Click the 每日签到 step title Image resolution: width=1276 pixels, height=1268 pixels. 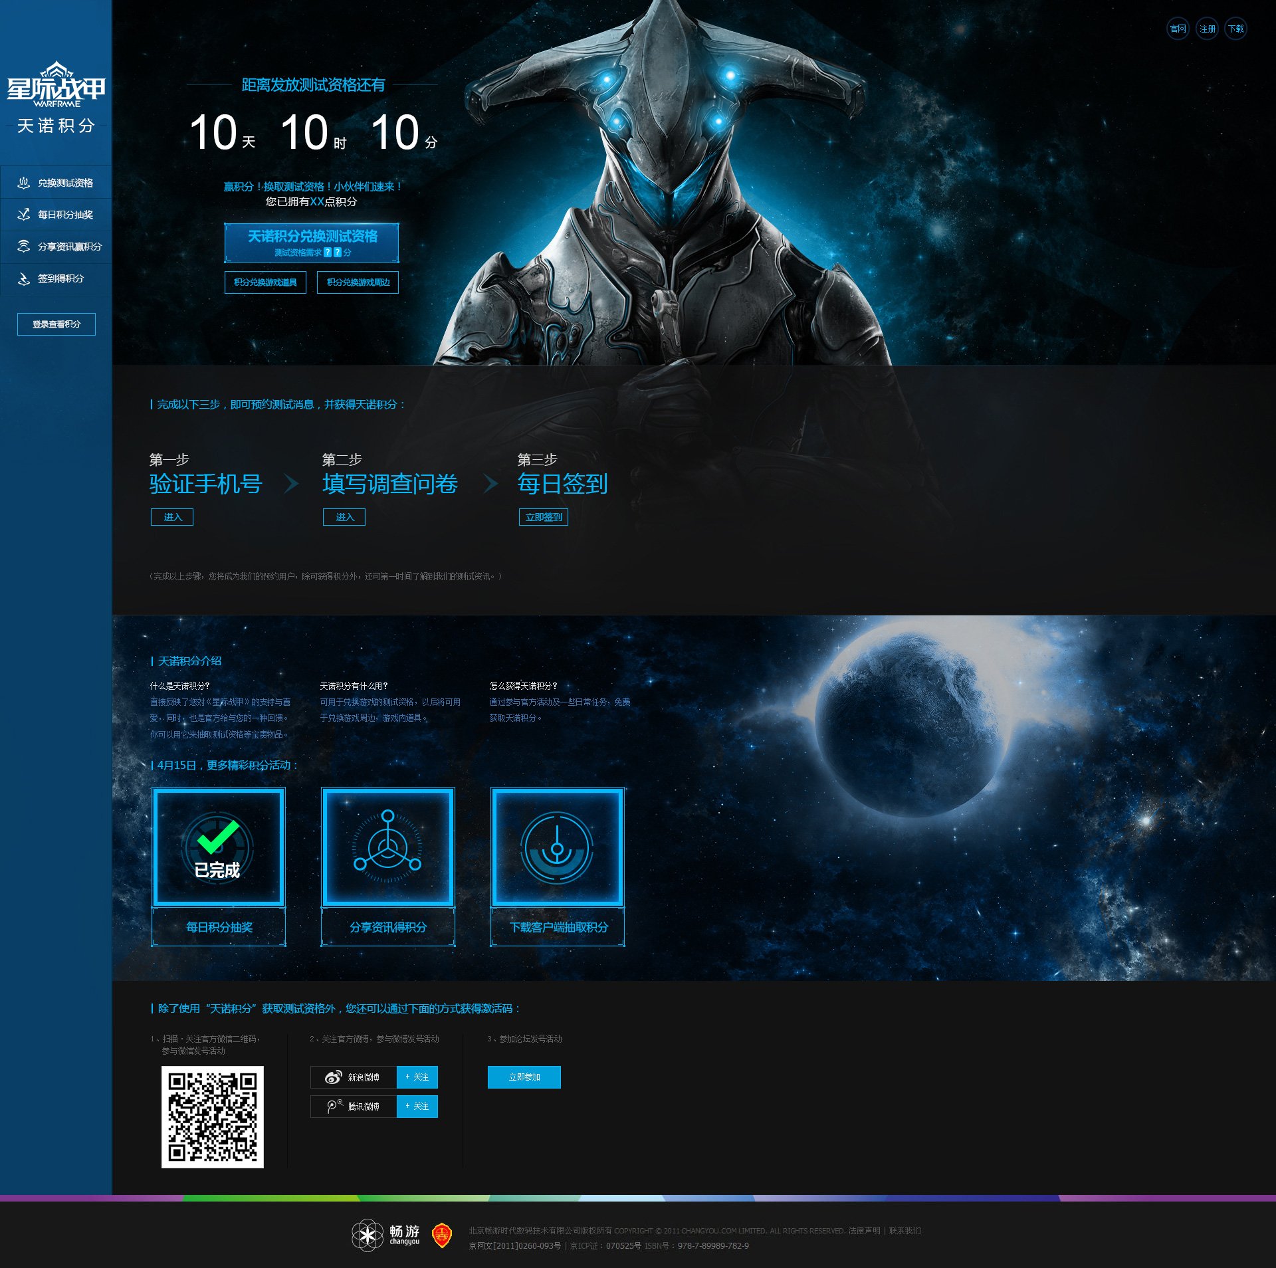coord(562,484)
